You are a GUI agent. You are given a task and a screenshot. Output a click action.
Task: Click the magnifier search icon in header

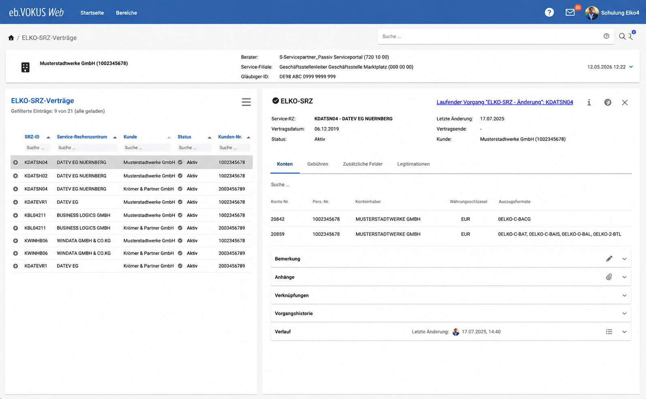pos(622,36)
